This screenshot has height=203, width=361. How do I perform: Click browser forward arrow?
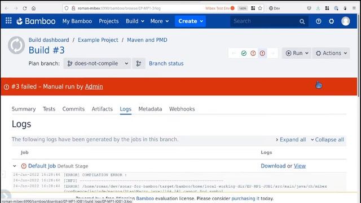pos(16,8)
